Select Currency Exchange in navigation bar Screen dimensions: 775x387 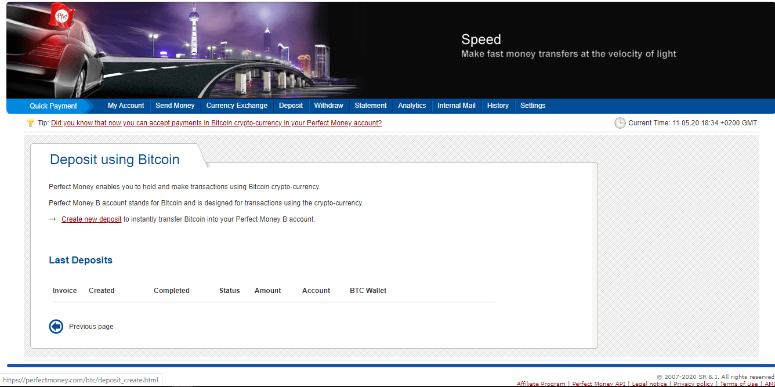coord(237,106)
